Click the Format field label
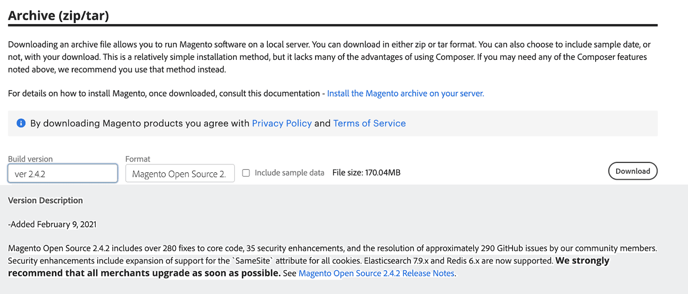The image size is (688, 294). pyautogui.click(x=137, y=159)
